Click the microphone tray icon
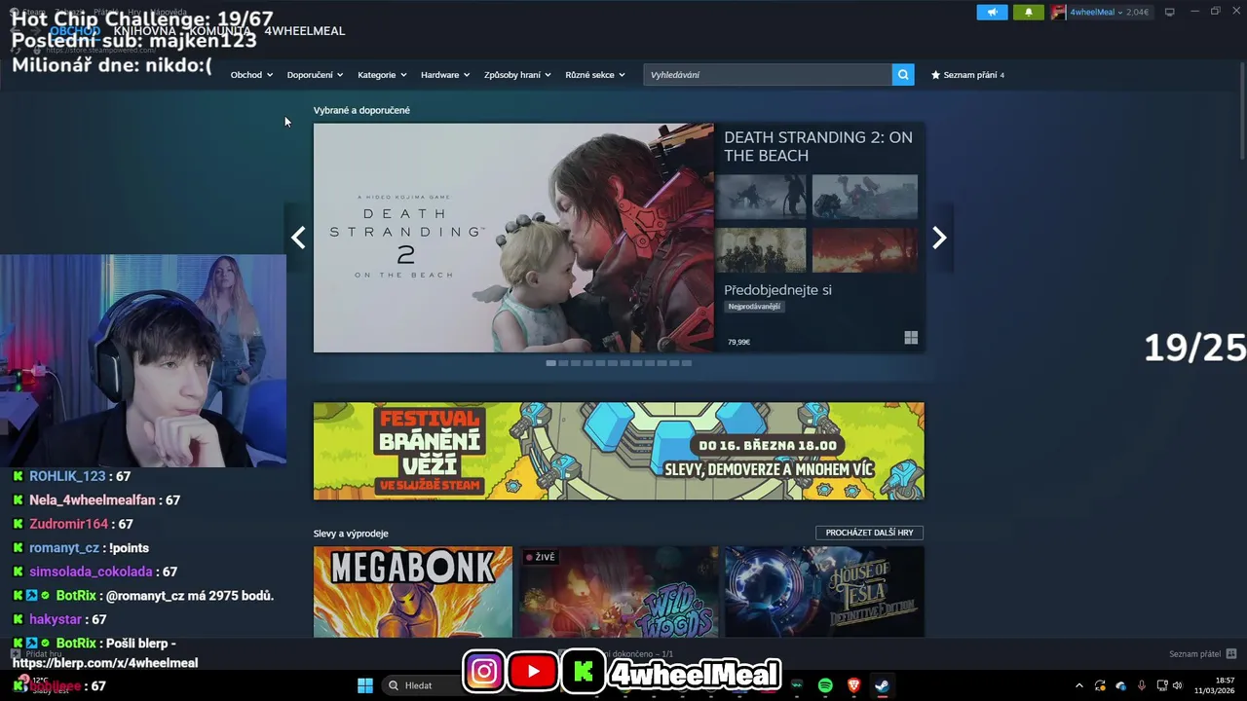The width and height of the screenshot is (1247, 701). (1142, 685)
